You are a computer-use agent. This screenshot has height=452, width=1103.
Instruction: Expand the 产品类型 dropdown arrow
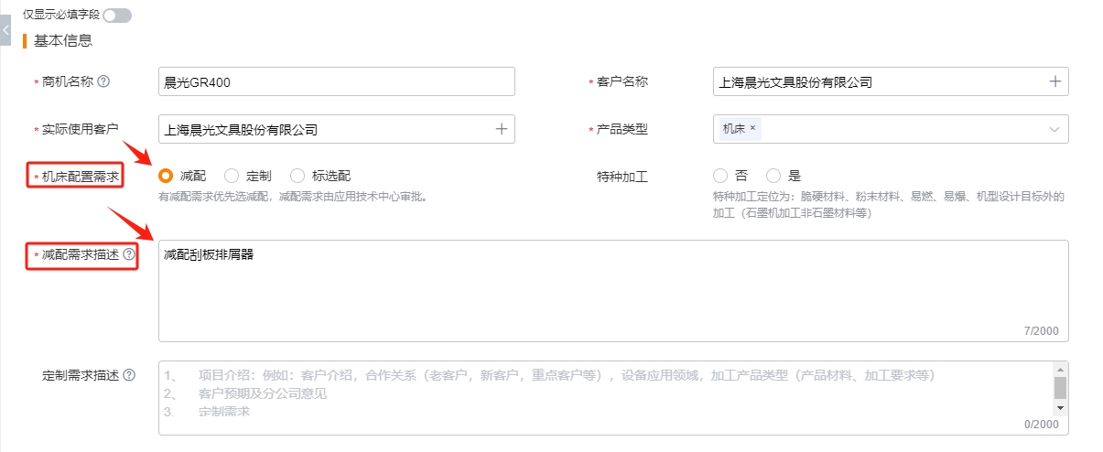(x=1054, y=129)
